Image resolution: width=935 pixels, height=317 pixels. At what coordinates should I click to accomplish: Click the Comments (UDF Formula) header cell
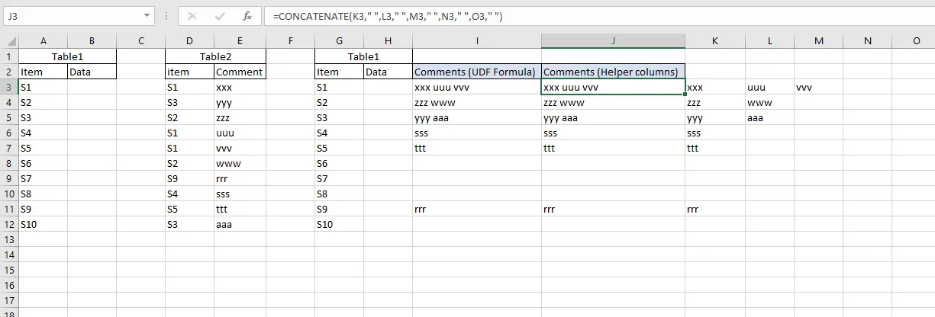click(477, 72)
